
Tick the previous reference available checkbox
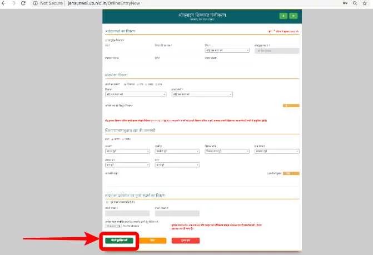coord(107,202)
